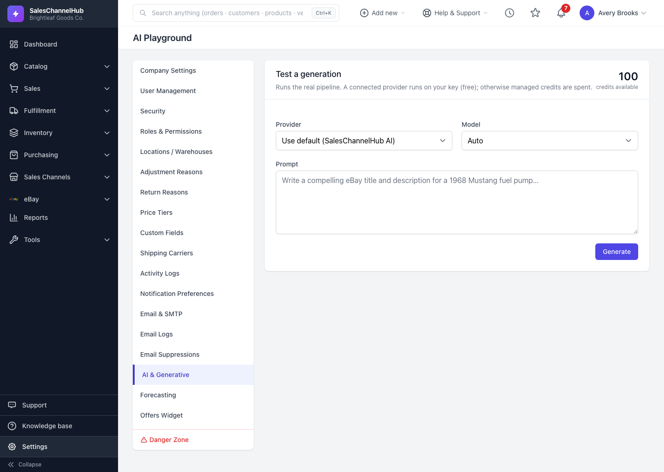Open the Danger Zone link

pos(193,440)
